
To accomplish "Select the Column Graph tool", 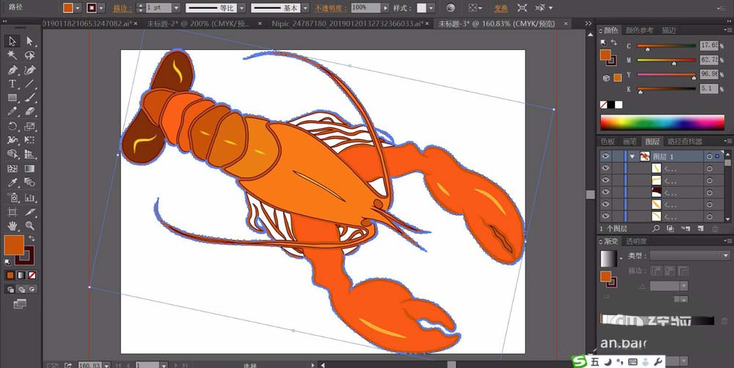I will tap(29, 197).
